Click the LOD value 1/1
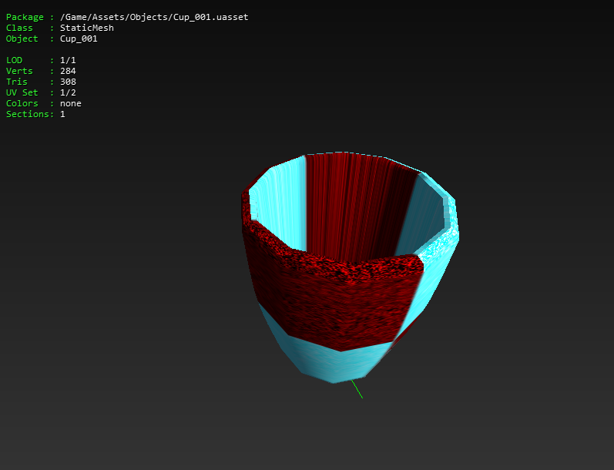This screenshot has height=470, width=614. 68,60
